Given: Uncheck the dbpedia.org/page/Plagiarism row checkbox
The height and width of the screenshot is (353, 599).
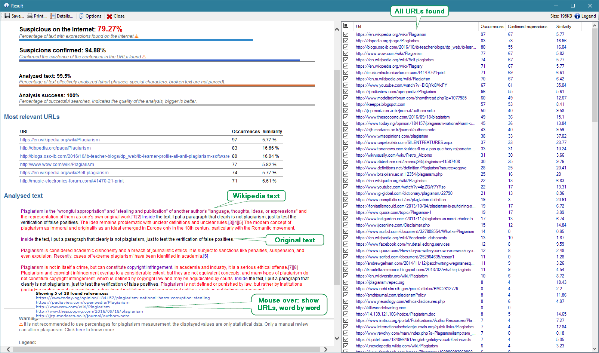Looking at the screenshot, I should click(x=346, y=41).
